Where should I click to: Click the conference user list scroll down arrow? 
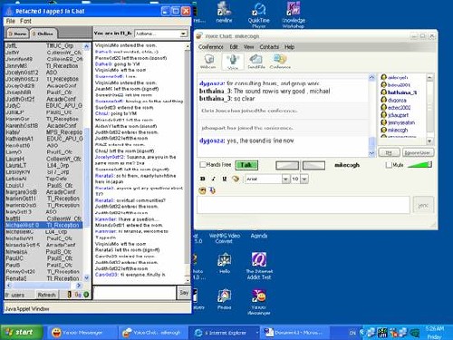click(429, 141)
